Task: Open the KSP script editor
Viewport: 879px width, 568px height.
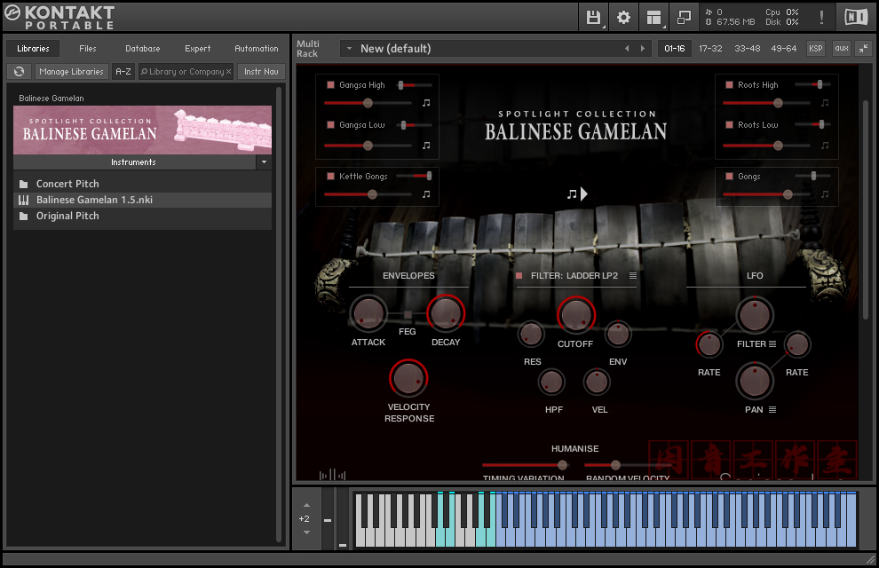Action: tap(816, 49)
